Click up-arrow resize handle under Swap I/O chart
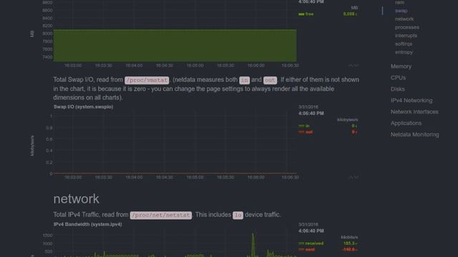This screenshot has height=257, width=458. (351, 177)
